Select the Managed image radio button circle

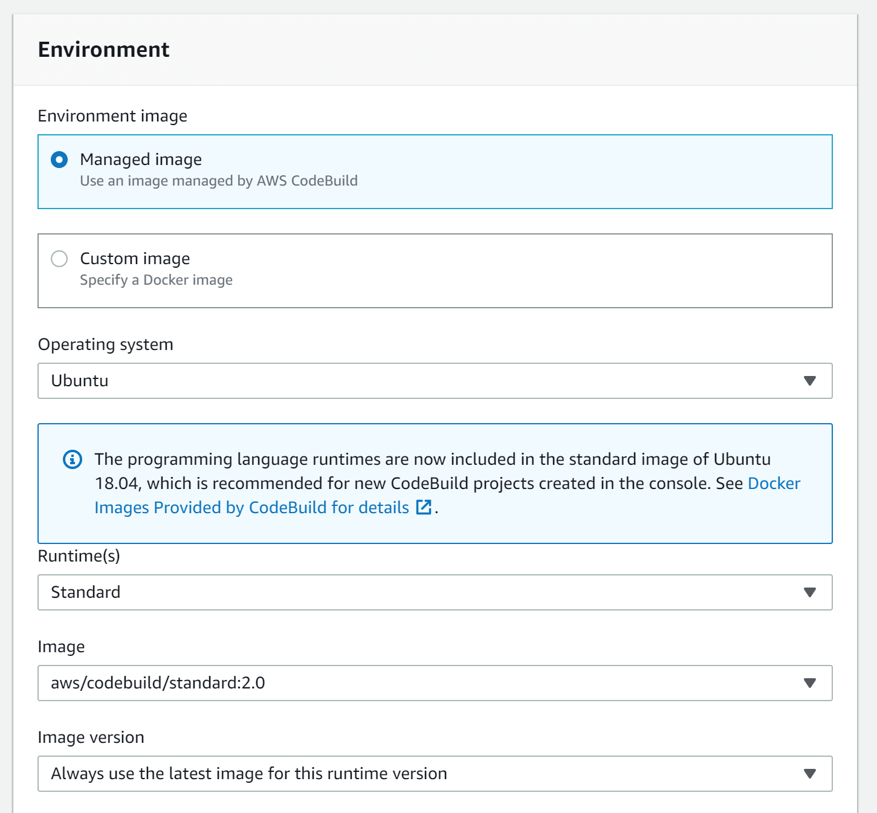tap(59, 160)
